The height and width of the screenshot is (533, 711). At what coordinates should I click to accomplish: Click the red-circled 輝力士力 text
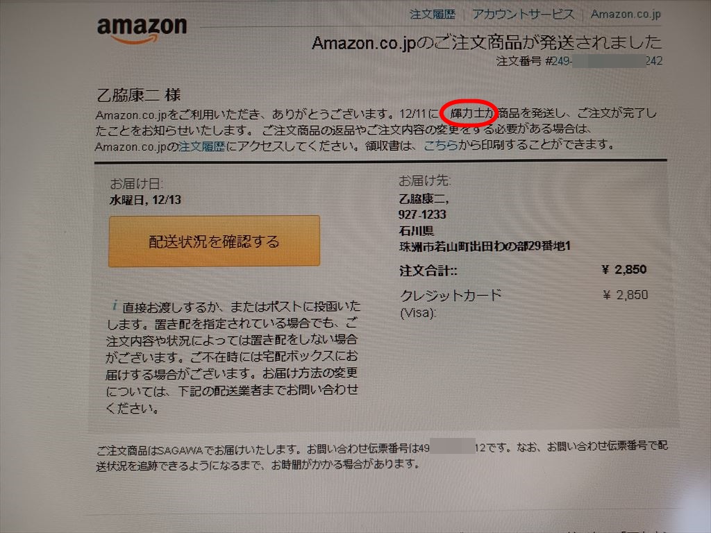point(469,113)
